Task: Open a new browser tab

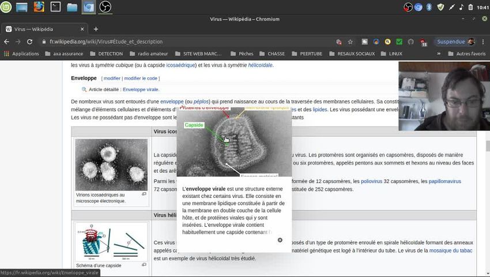Action: pos(96,29)
